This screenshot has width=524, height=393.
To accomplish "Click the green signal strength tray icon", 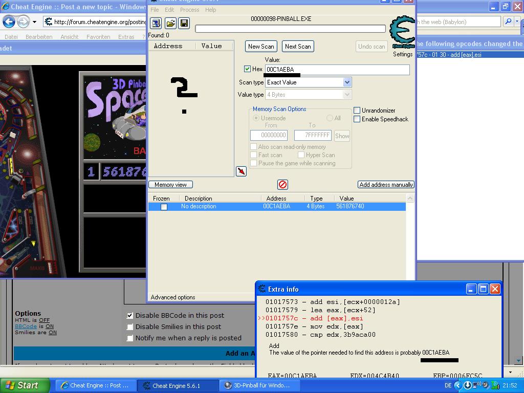I will click(x=495, y=386).
